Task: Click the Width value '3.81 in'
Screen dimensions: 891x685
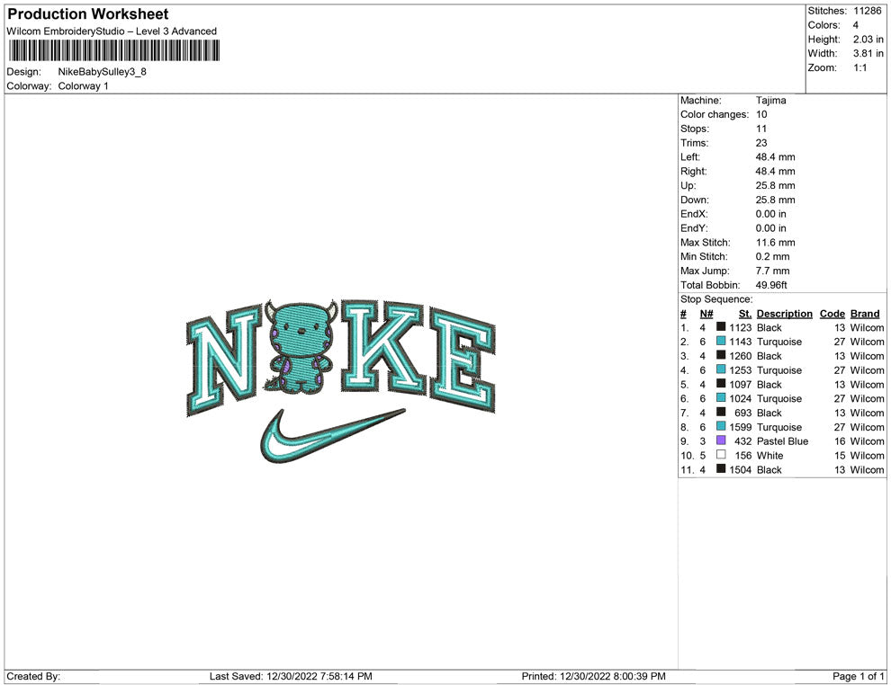Action: (868, 53)
